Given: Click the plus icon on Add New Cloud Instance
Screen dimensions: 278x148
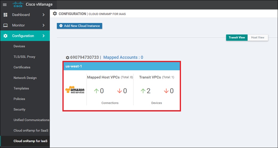Looking at the screenshot, I should (61, 26).
